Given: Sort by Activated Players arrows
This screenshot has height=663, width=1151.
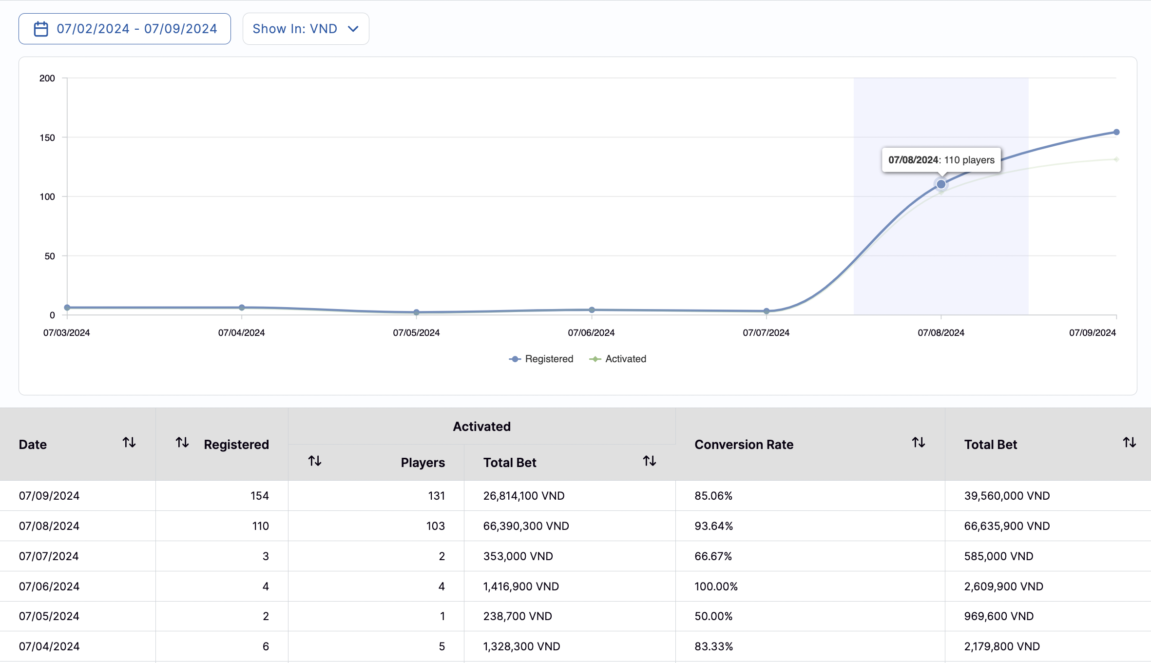Looking at the screenshot, I should (x=315, y=461).
